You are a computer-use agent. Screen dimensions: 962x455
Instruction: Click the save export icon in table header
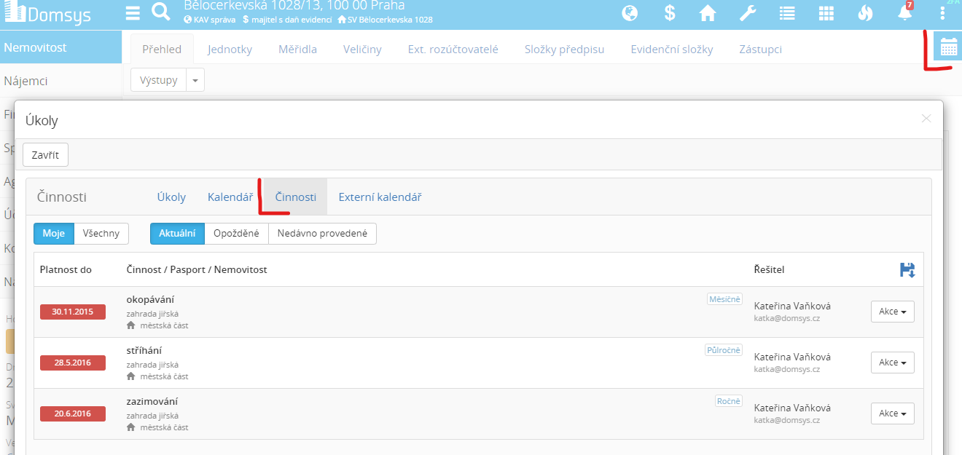click(907, 269)
